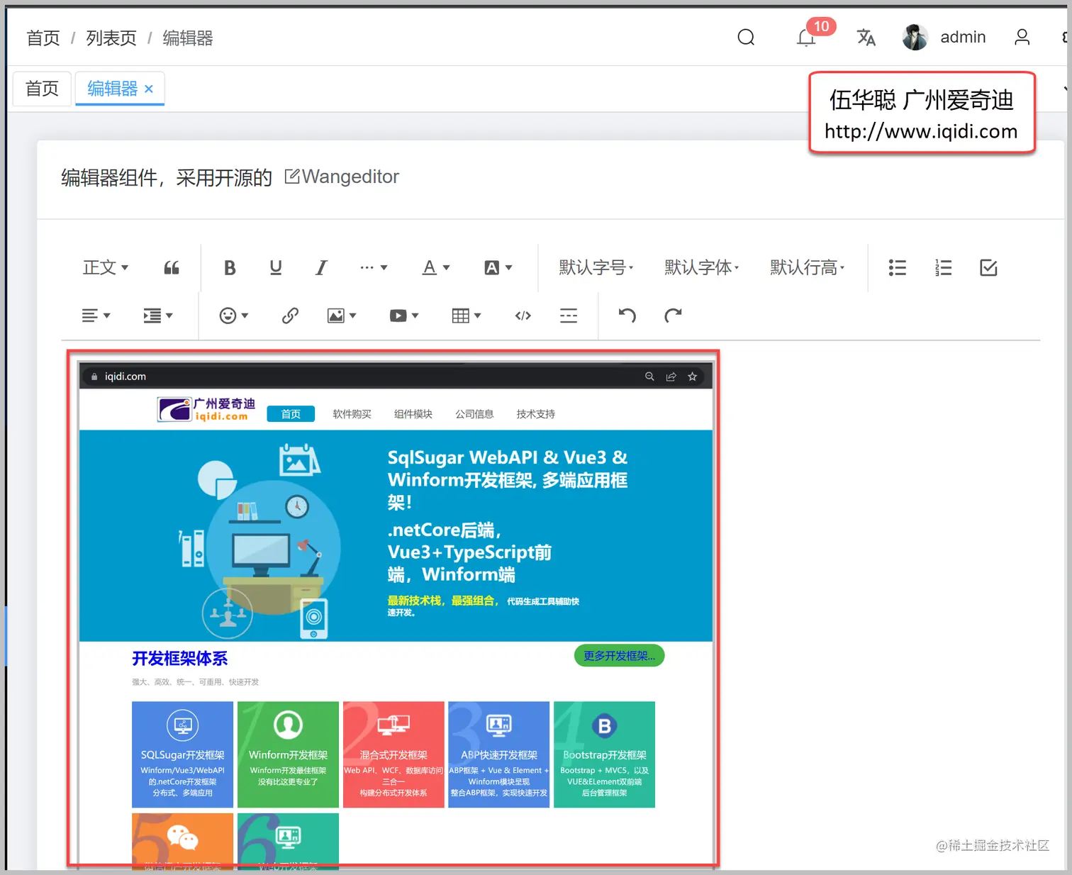
Task: Insert a horizontal divider line
Action: (569, 316)
